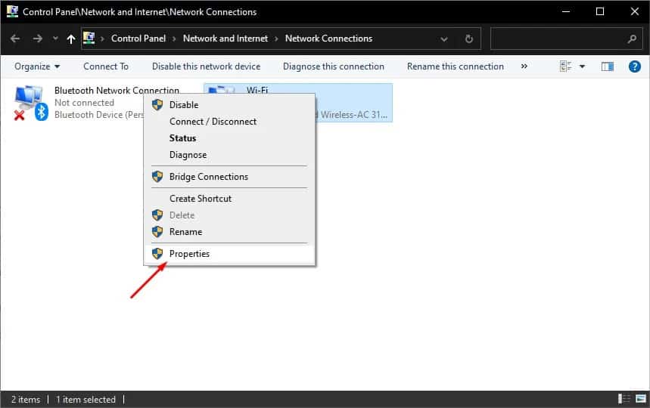This screenshot has width=650, height=408.
Task: Expand the address bar history dropdown
Action: coord(444,39)
